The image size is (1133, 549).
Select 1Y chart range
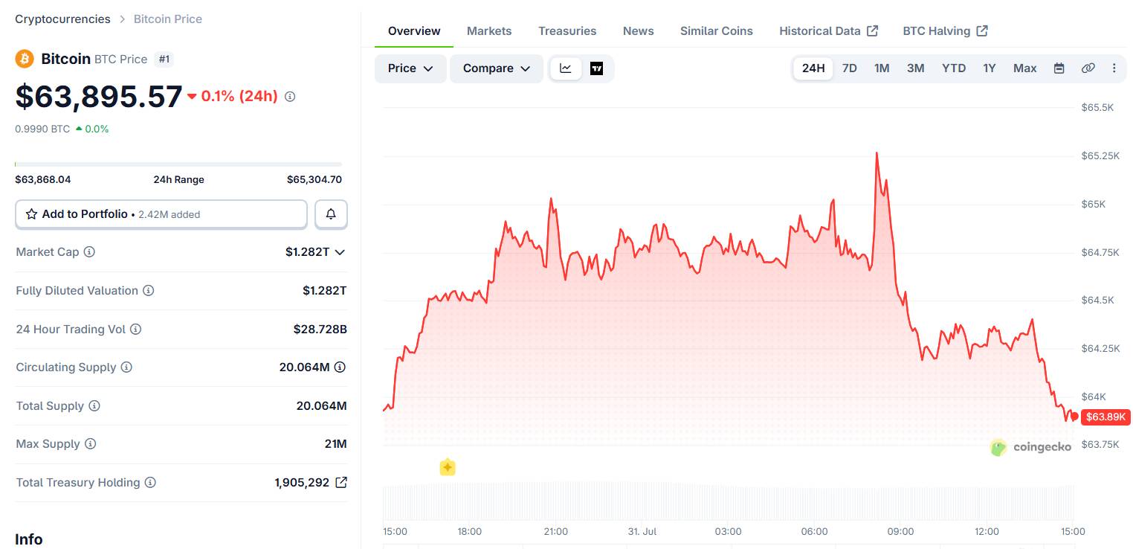[989, 68]
